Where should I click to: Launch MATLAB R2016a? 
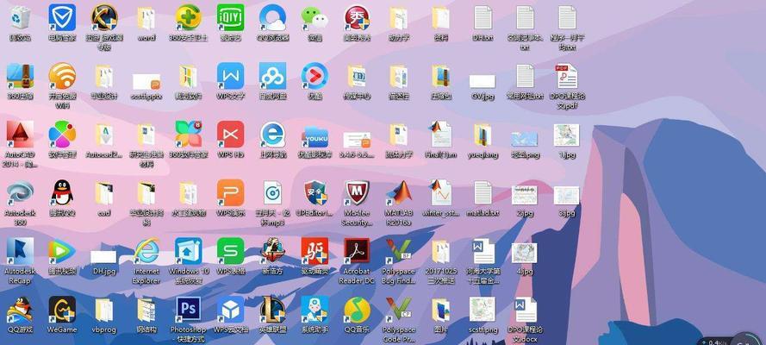click(x=399, y=193)
